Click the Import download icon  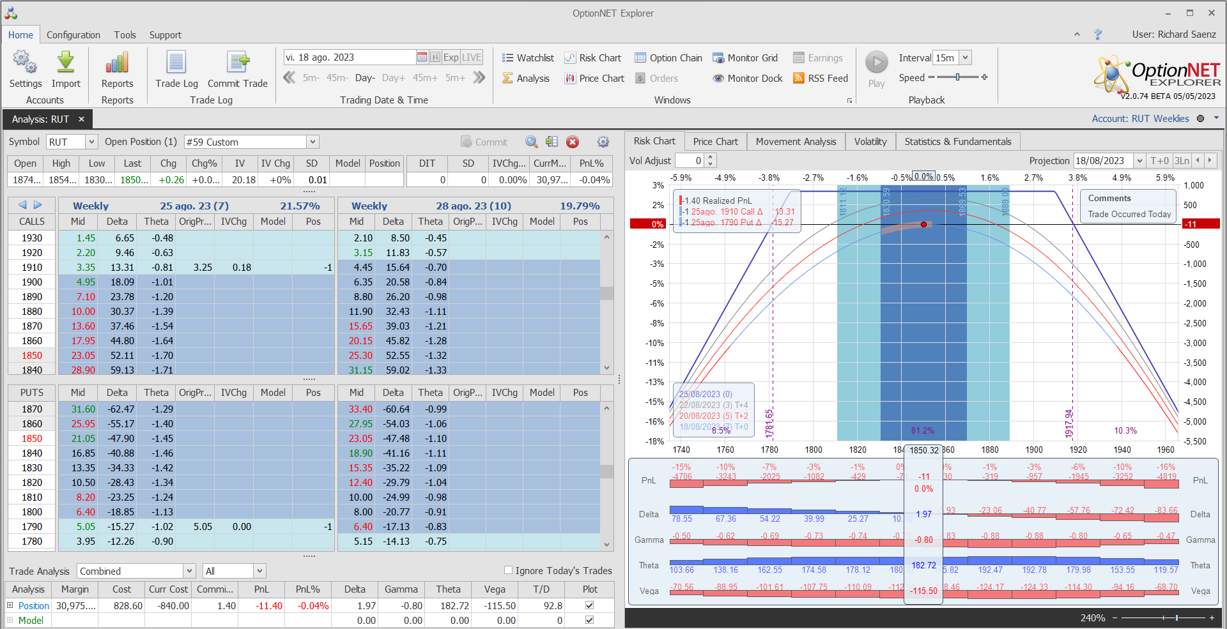[66, 63]
